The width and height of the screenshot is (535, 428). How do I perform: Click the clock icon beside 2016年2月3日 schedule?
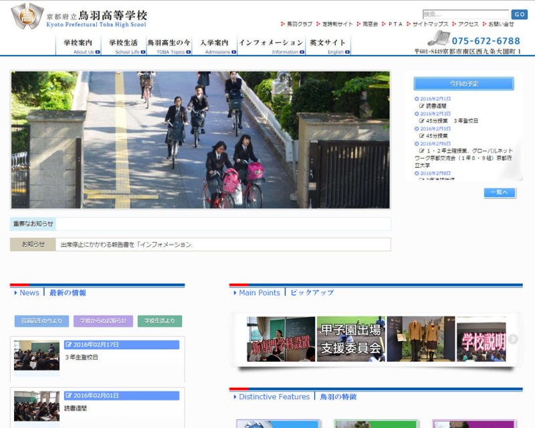pyautogui.click(x=417, y=114)
